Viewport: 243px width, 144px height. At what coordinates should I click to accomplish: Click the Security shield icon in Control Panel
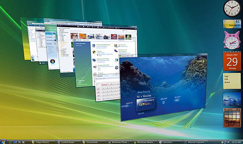point(94,52)
